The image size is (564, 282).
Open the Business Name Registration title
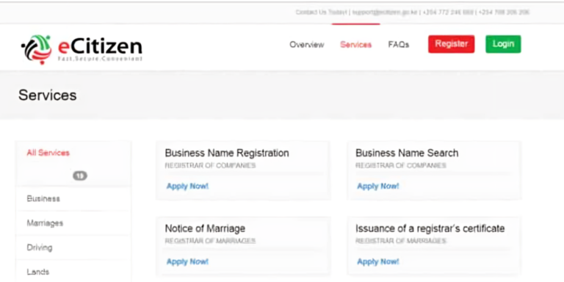tap(227, 153)
